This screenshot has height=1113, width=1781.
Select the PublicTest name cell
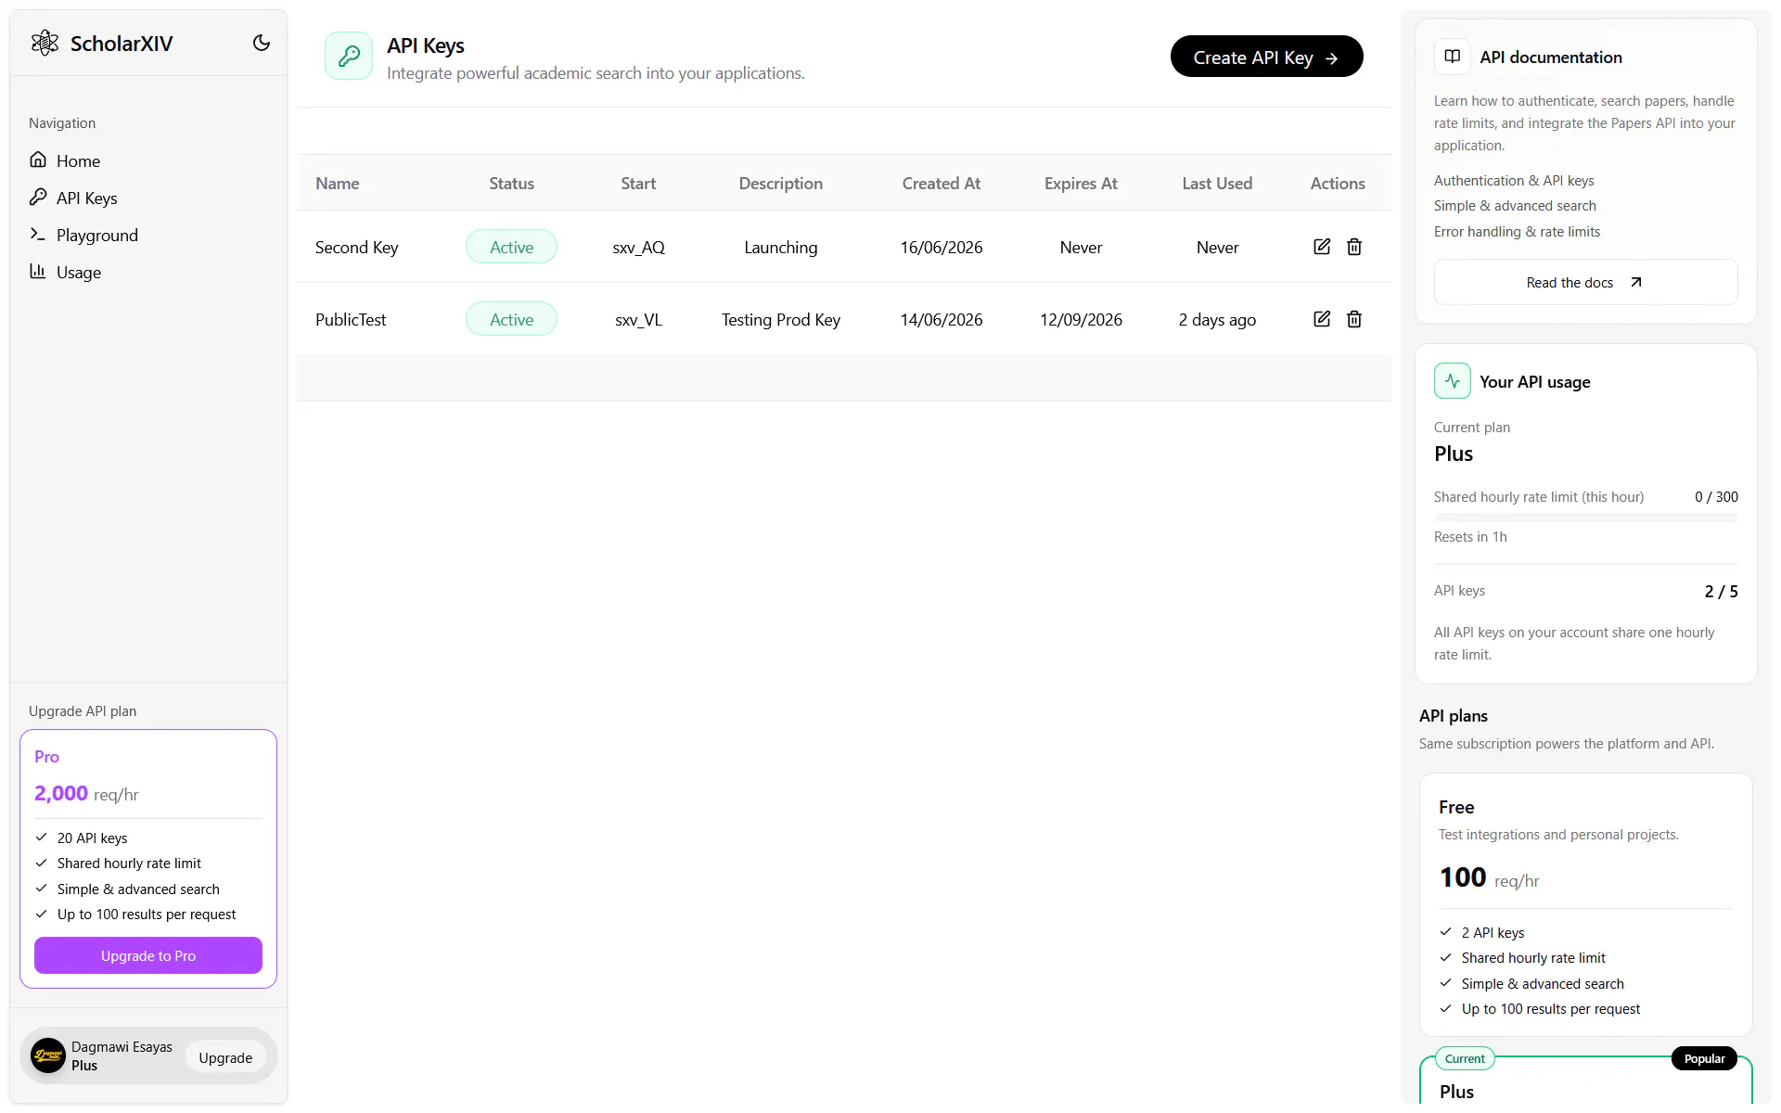pyautogui.click(x=351, y=319)
